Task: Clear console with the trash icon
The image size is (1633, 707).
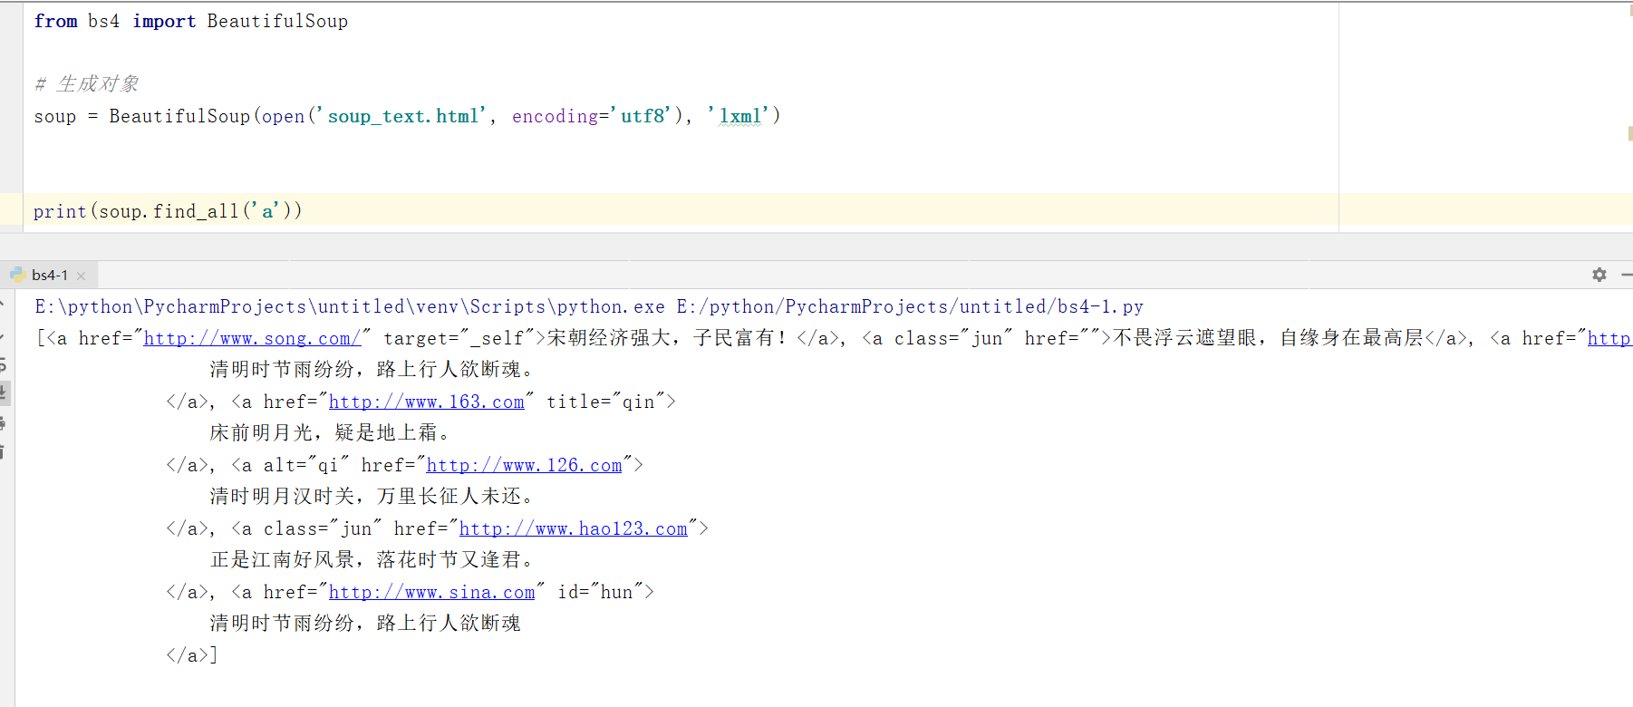Action: point(3,451)
